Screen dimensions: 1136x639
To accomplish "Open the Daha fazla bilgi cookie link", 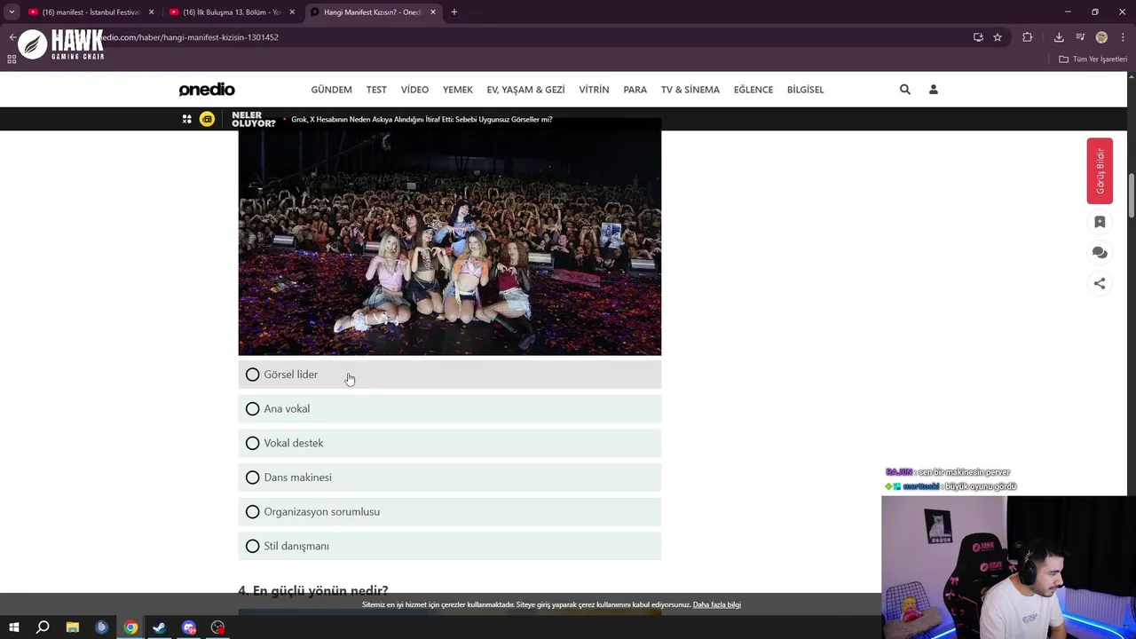I will point(717,605).
